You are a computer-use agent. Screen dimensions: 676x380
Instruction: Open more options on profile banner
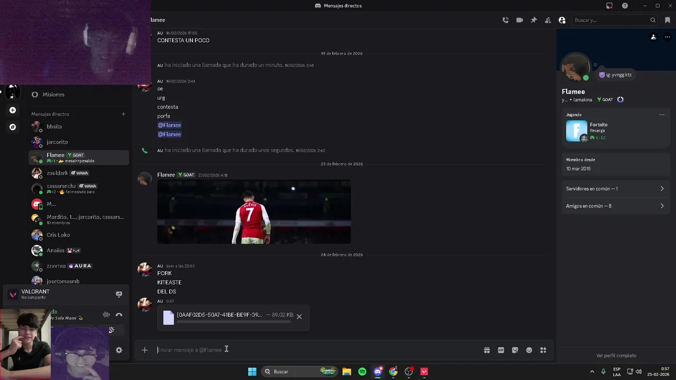(x=668, y=37)
